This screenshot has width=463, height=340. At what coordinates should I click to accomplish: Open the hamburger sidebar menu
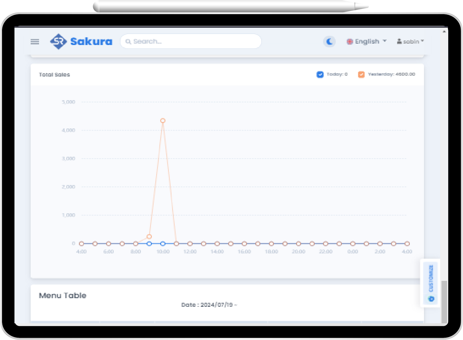pos(35,42)
